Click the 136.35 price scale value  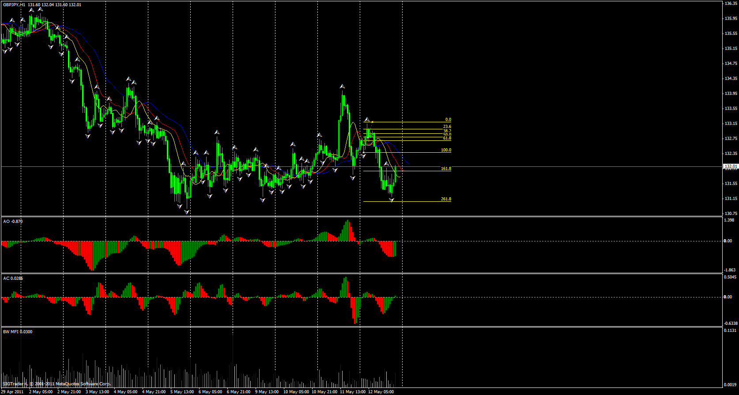coord(731,4)
